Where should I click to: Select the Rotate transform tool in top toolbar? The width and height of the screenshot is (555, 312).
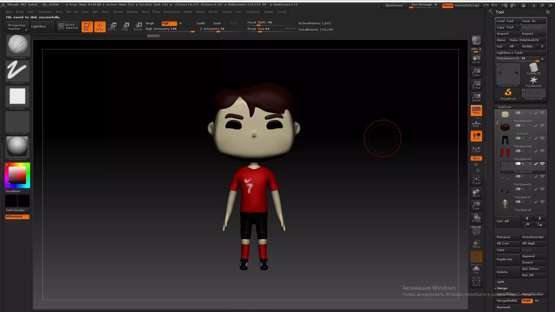click(138, 27)
